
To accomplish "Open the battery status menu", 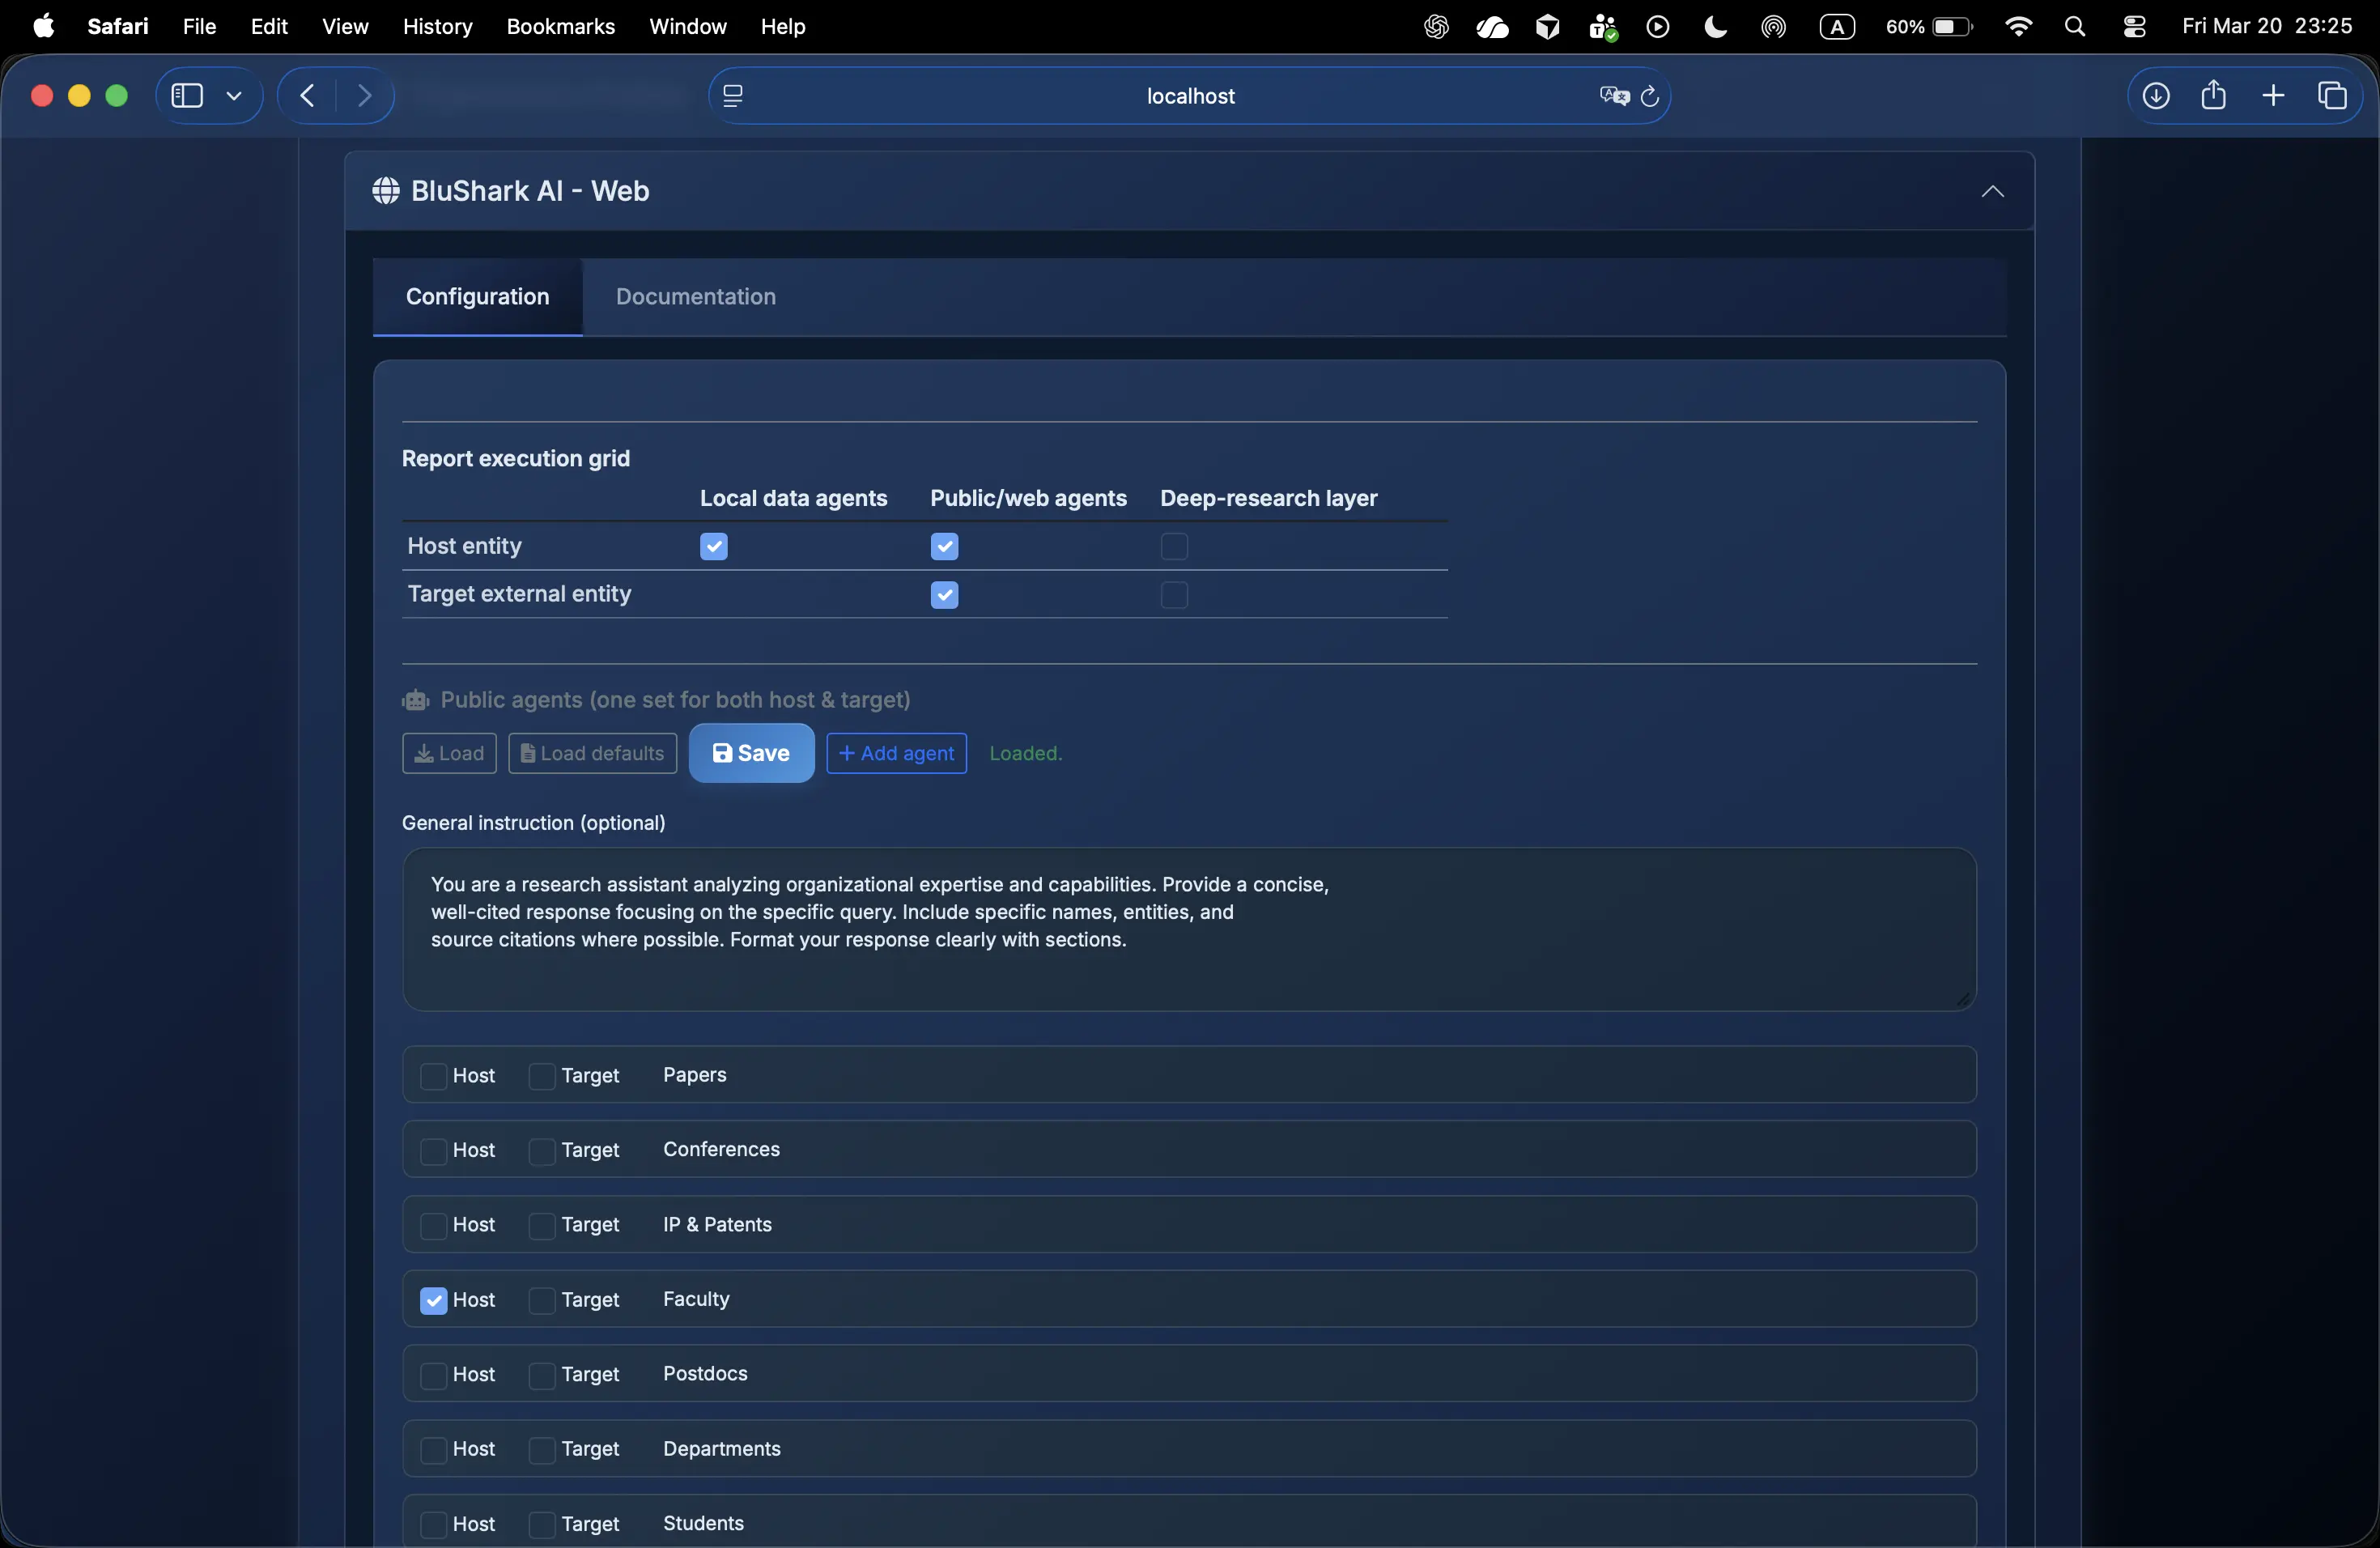I will (1929, 27).
